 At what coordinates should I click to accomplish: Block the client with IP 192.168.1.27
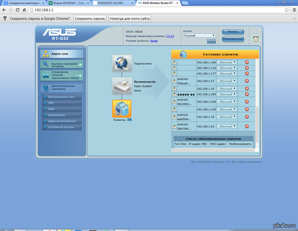247,80
